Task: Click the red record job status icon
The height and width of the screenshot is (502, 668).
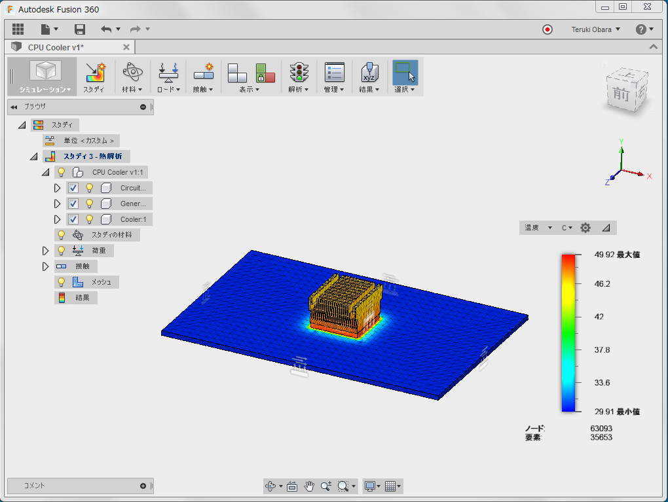Action: pyautogui.click(x=547, y=29)
